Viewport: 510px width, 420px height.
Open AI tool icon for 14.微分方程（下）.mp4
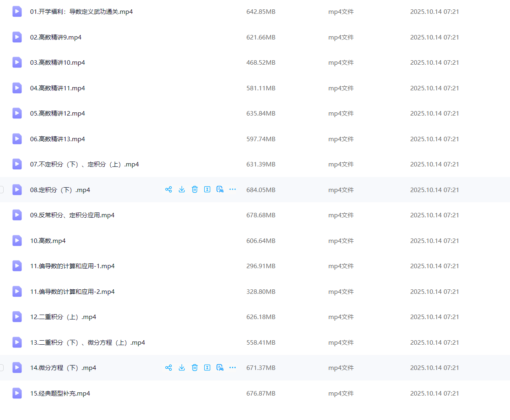click(220, 368)
